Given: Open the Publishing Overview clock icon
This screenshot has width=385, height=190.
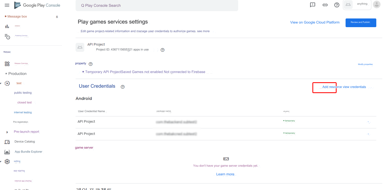Looking at the screenshot, I should (7, 36).
